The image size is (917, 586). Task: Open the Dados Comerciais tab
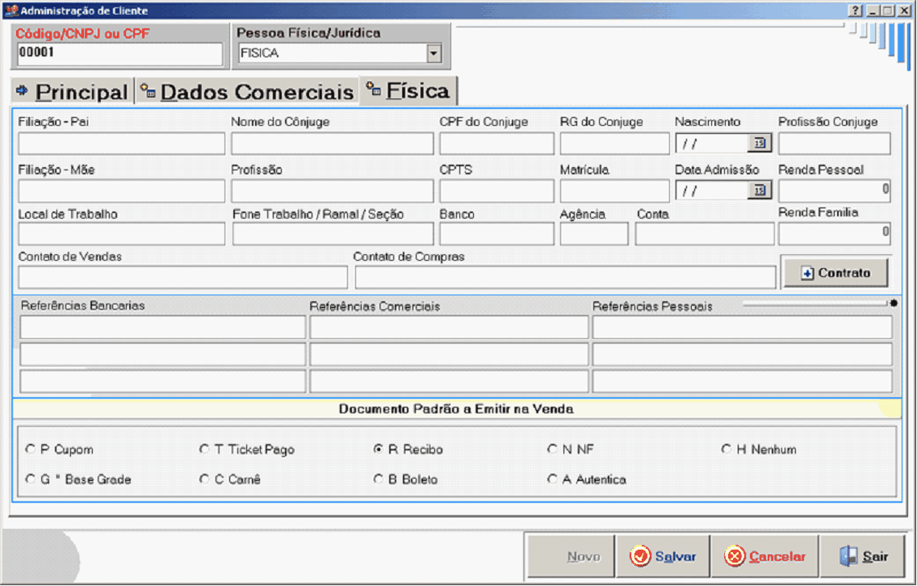click(x=247, y=92)
